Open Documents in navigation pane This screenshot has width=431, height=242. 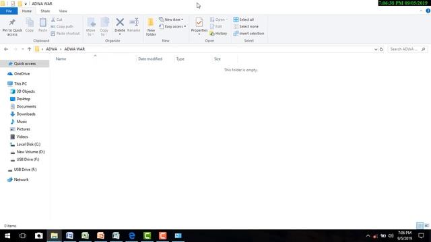point(26,106)
